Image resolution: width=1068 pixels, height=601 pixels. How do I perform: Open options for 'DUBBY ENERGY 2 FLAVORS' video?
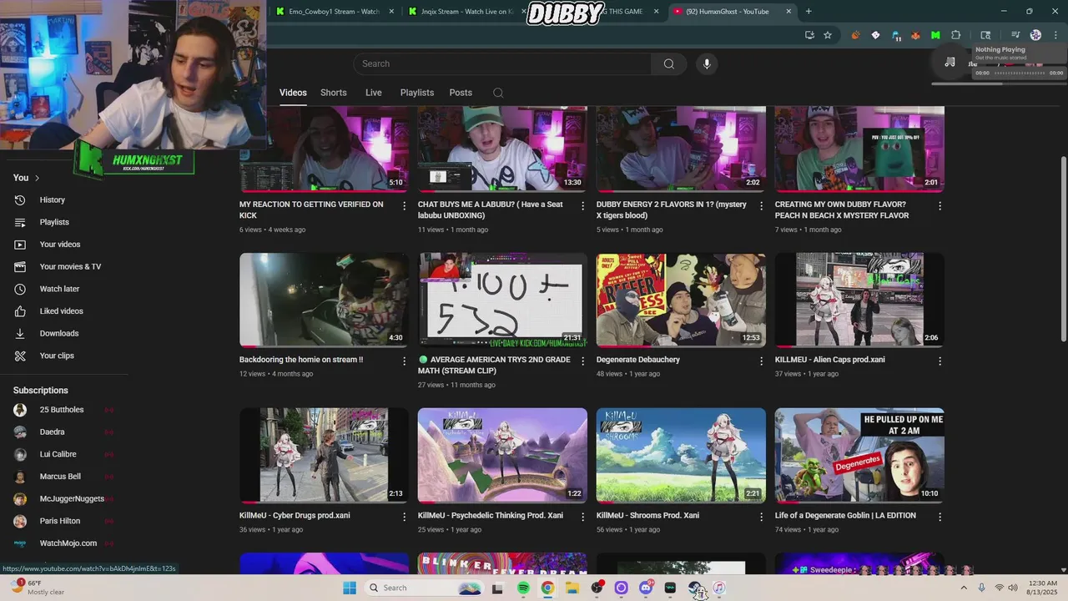click(761, 205)
